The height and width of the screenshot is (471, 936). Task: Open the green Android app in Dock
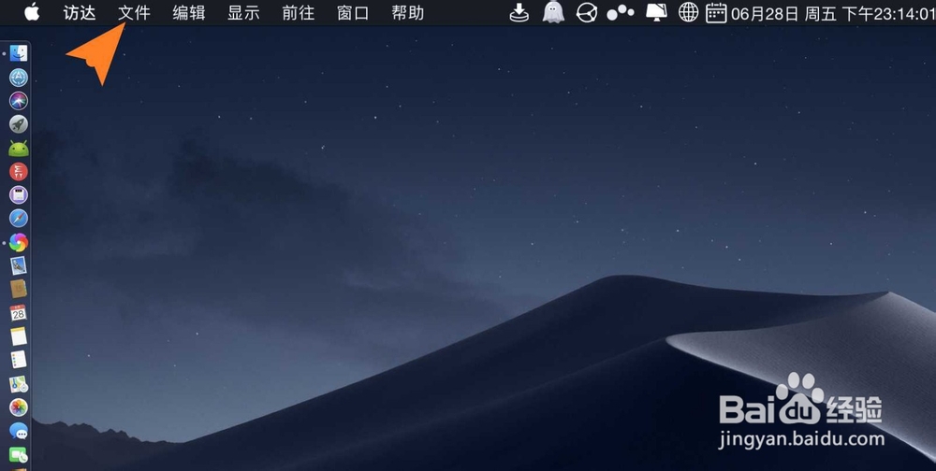[x=19, y=149]
